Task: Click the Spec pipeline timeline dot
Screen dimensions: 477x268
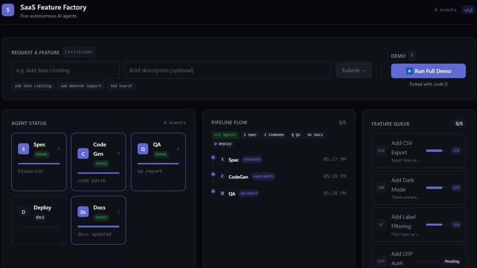Action: (213, 157)
